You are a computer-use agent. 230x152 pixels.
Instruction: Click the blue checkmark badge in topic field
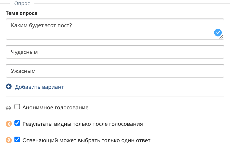[218, 33]
